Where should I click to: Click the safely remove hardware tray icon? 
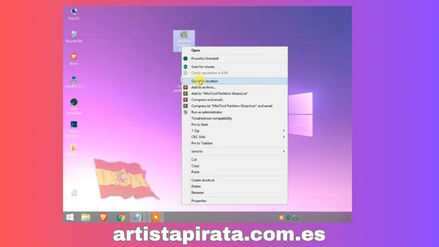[x=295, y=217]
